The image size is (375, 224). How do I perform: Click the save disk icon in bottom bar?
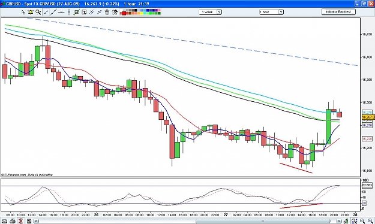click(x=29, y=221)
